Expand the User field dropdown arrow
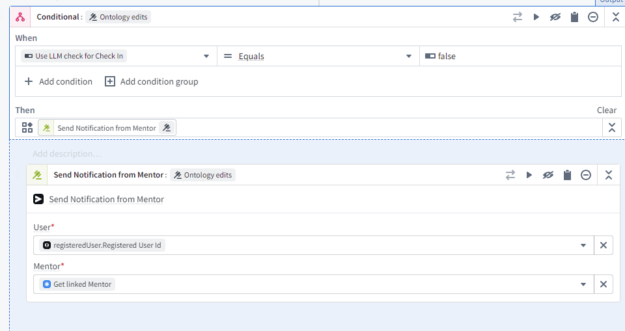Image resolution: width=625 pixels, height=331 pixels. point(583,246)
